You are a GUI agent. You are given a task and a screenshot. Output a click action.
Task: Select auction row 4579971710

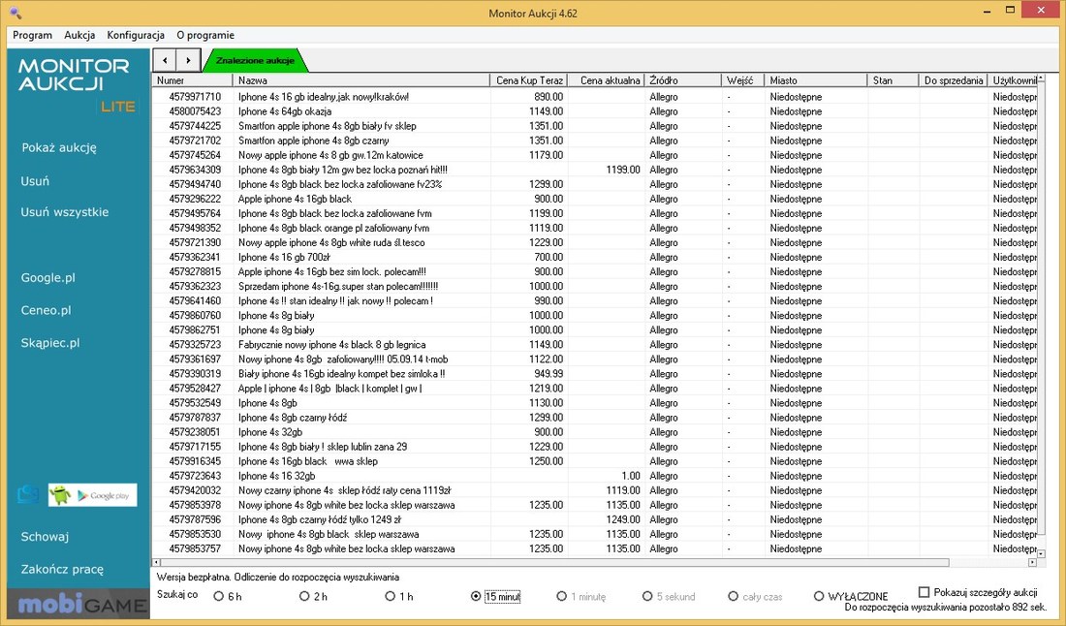pos(595,97)
